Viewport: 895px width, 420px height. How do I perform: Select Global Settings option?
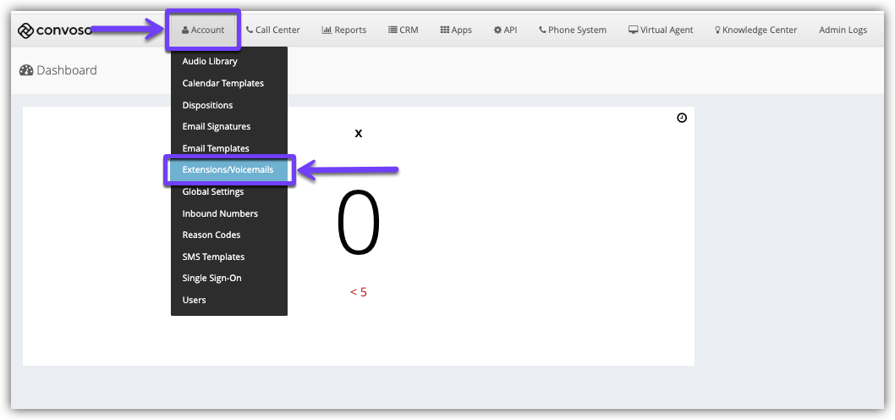click(x=213, y=192)
